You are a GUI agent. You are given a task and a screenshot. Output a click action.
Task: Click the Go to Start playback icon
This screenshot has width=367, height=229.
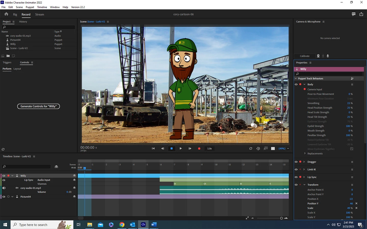[153, 149]
